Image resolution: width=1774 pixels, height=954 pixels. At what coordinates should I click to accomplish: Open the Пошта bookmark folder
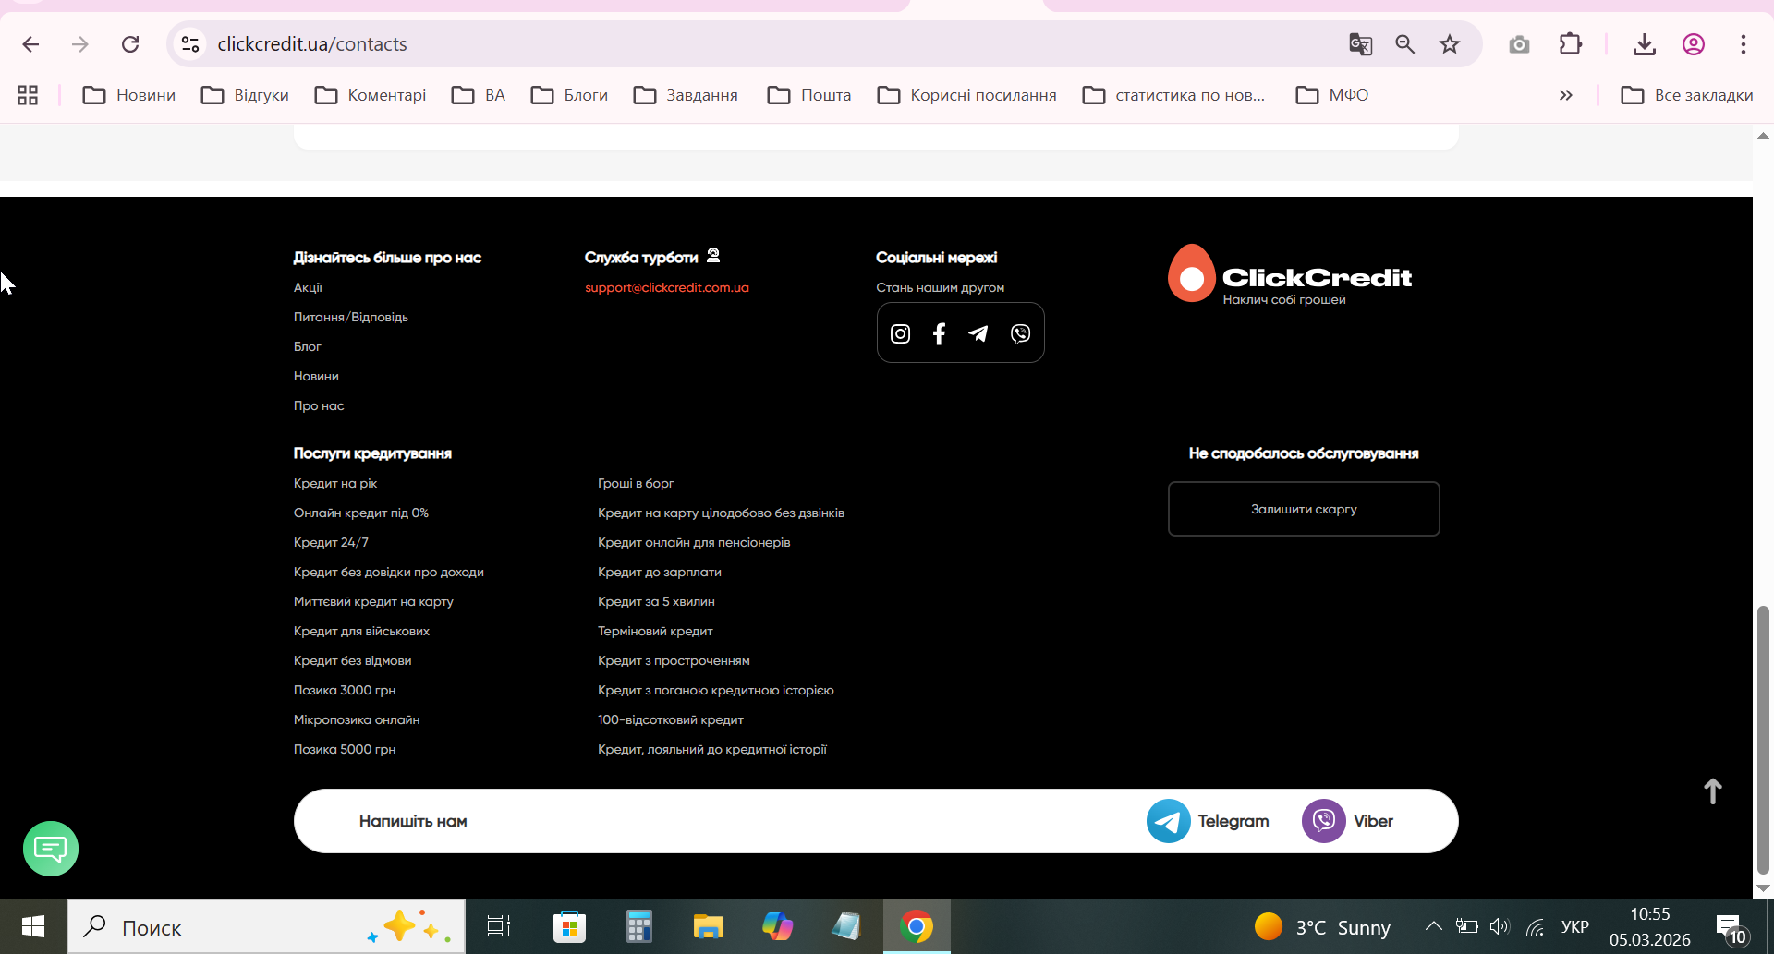coord(809,95)
